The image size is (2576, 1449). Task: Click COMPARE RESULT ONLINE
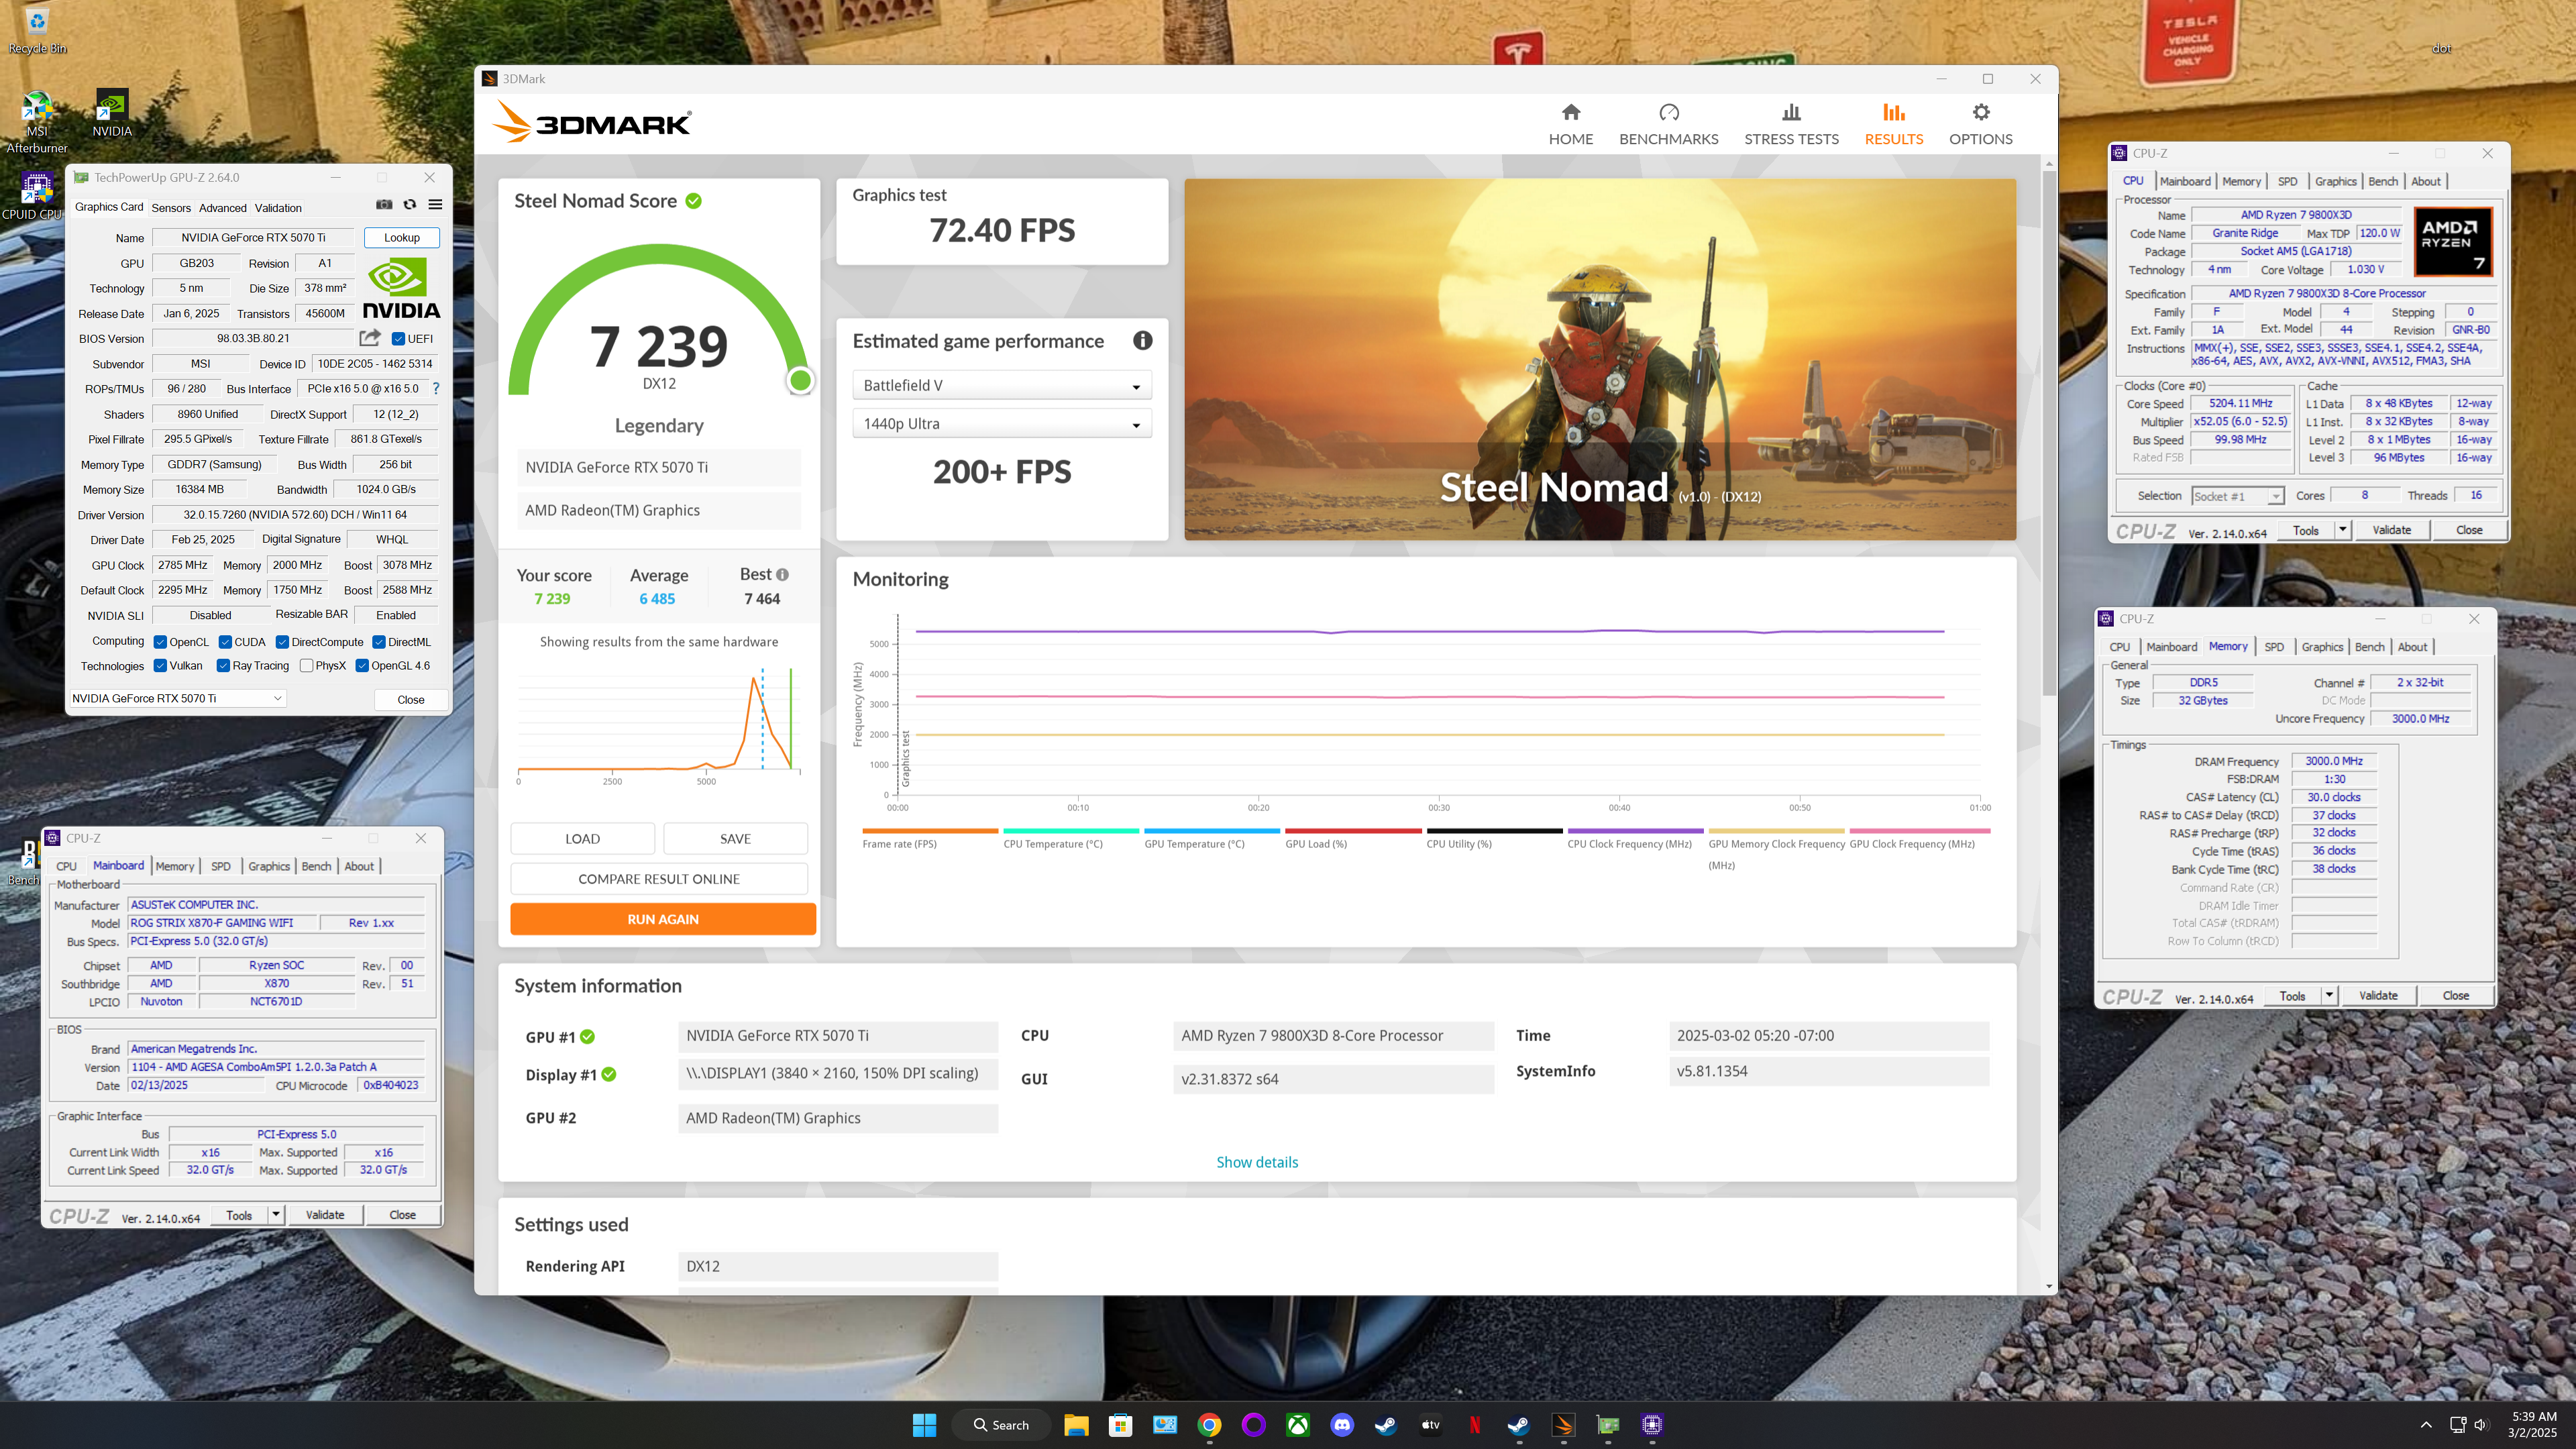tap(659, 879)
